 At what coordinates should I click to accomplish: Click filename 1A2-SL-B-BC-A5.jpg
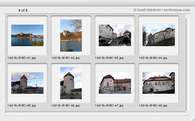(x=22, y=106)
